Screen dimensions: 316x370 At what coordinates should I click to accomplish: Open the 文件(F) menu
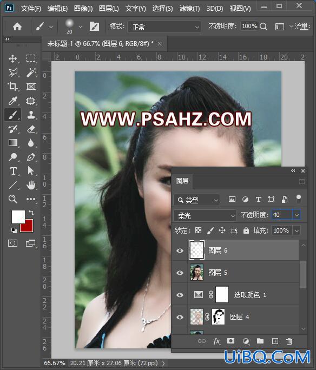[31, 9]
